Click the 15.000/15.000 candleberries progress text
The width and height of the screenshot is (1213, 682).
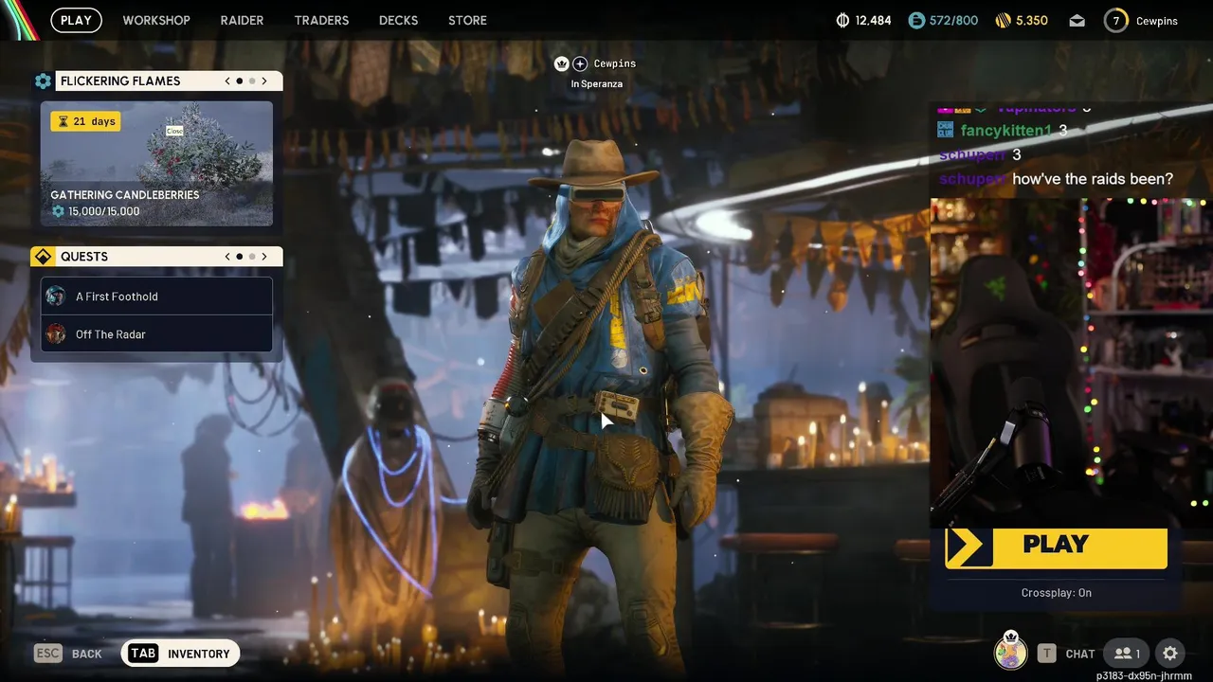click(x=103, y=211)
